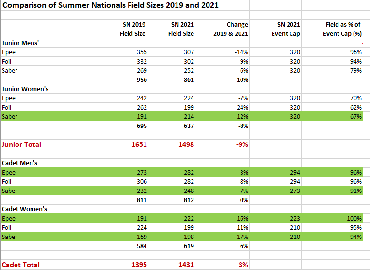Select the 169 field size cell
Screen dimensions: 370x270
tap(142, 237)
